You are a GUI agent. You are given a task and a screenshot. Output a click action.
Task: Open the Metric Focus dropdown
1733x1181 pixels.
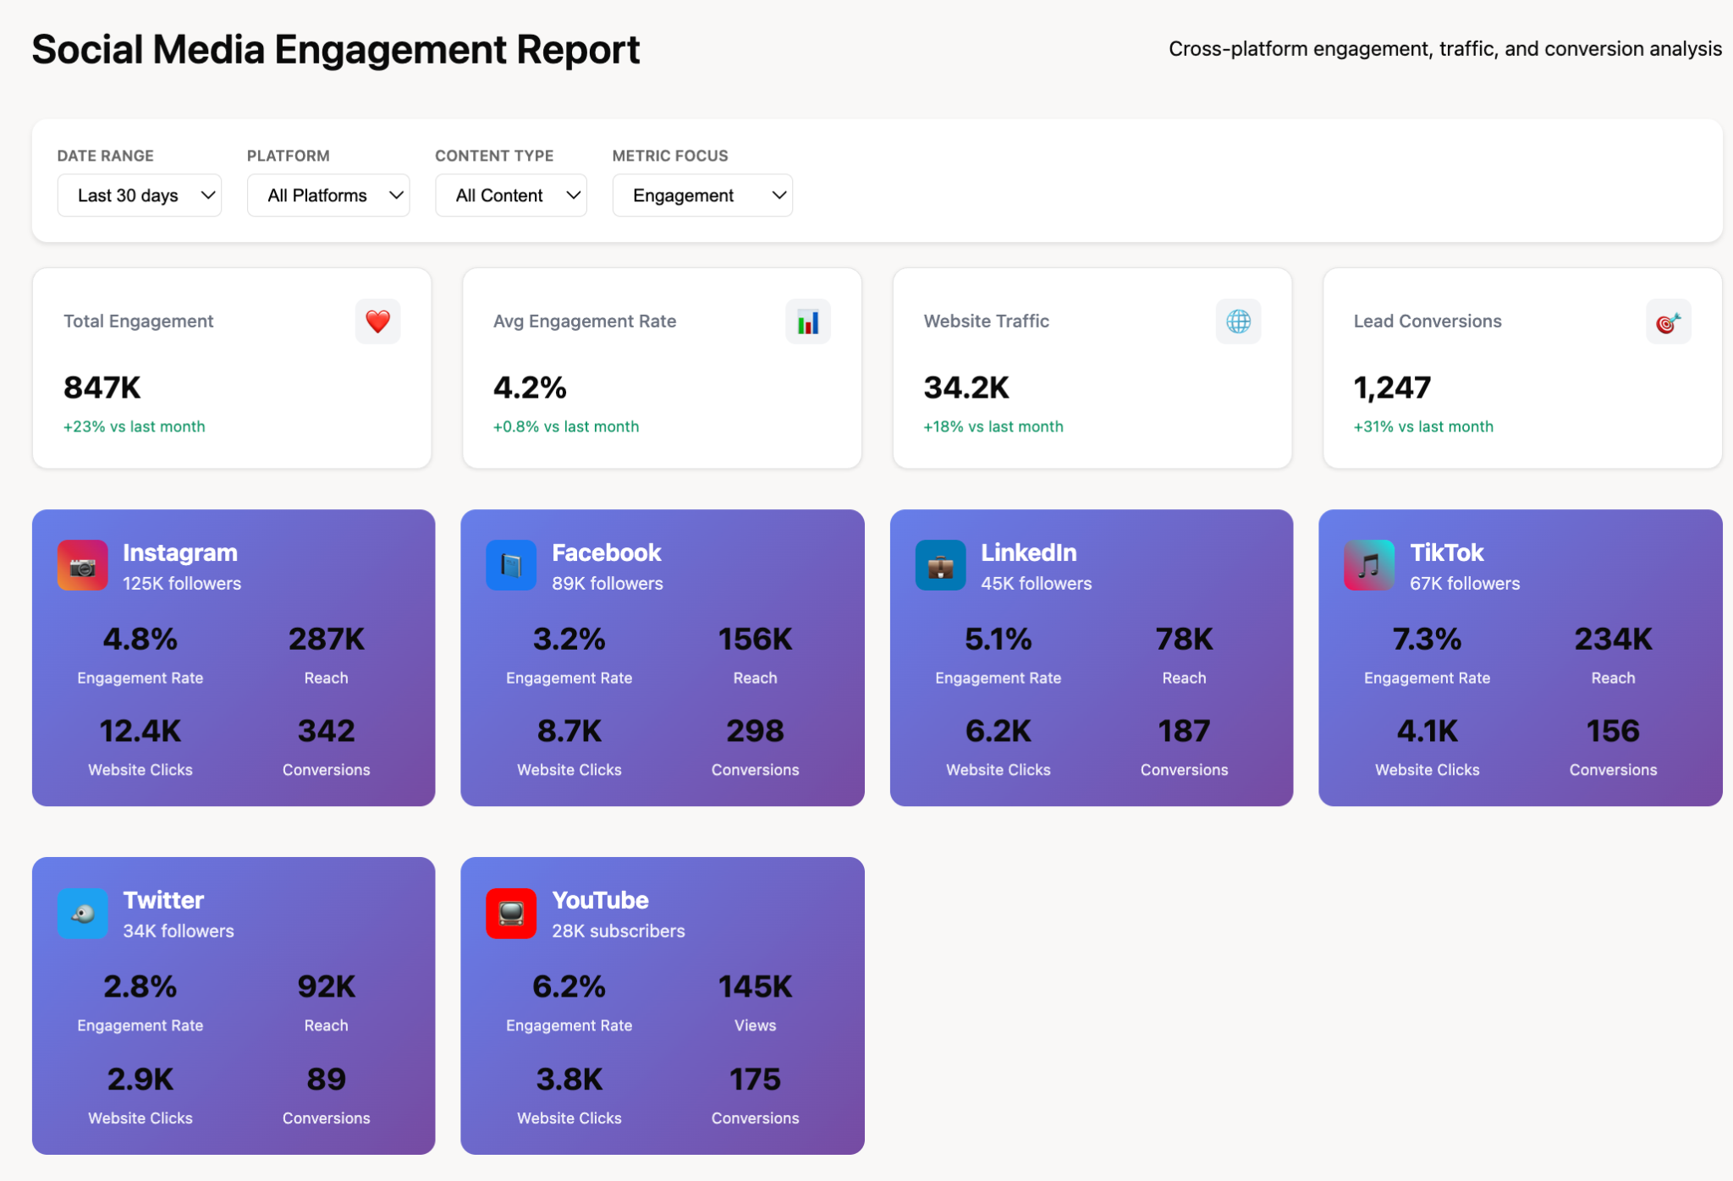pyautogui.click(x=702, y=195)
